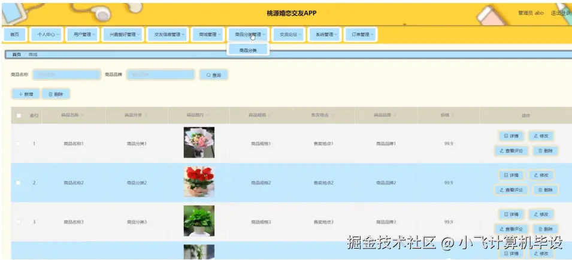Click the 管理员 abo account label
Screen dimensions: 572x260
coord(531,13)
